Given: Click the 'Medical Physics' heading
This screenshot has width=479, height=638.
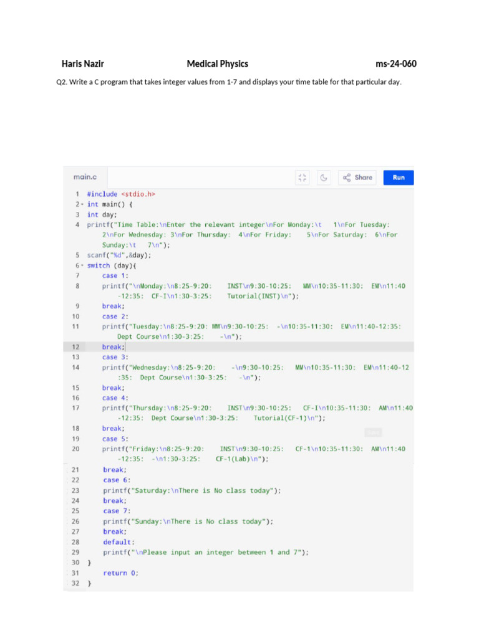Looking at the screenshot, I should (x=218, y=64).
